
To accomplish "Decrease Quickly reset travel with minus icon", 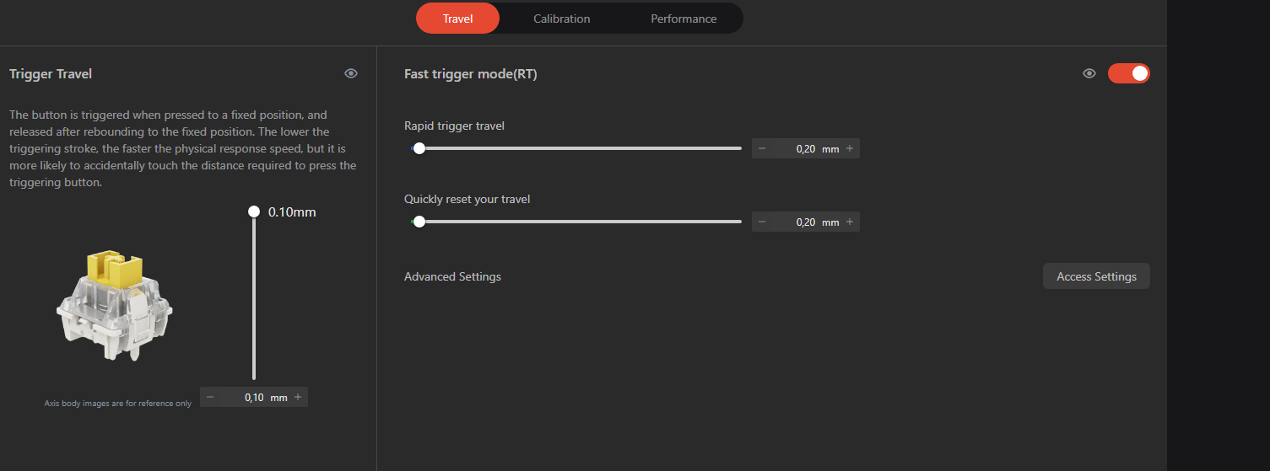I will coord(762,222).
